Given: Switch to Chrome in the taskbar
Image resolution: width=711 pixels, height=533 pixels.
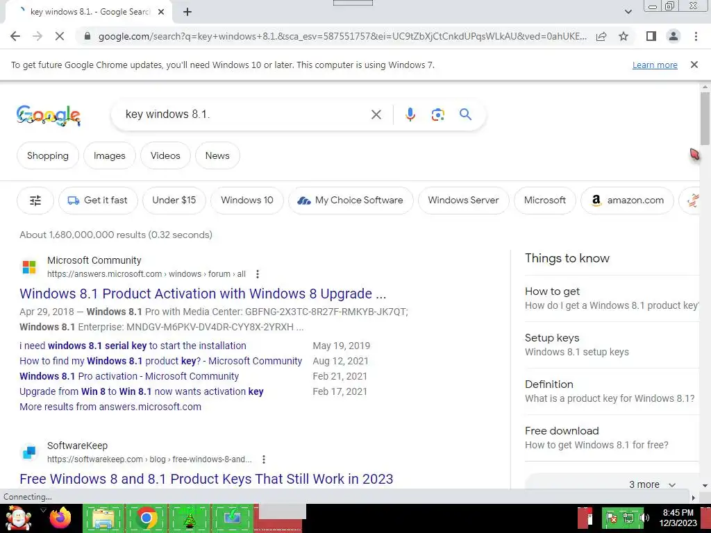Looking at the screenshot, I should pos(146,518).
